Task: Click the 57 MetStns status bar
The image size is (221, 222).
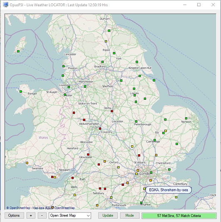Action: [179, 216]
